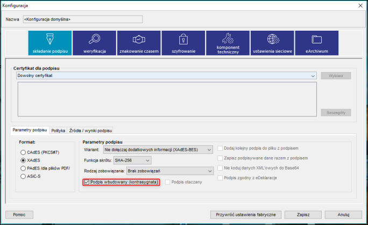This screenshot has height=225, width=368.
Task: Switch to the Parametry podpisu tab
Action: 30,130
